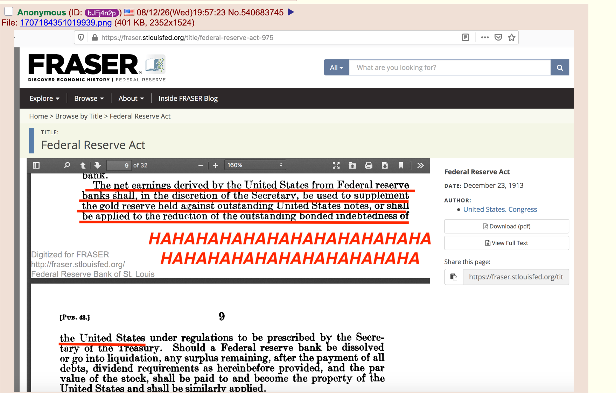Zoom out with minus button
Viewport: 616px width, 393px height.
tap(201, 165)
